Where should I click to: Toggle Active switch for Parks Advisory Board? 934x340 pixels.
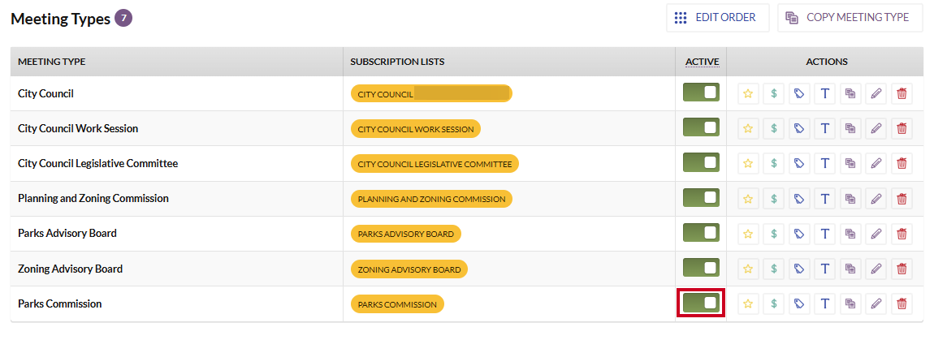point(701,233)
